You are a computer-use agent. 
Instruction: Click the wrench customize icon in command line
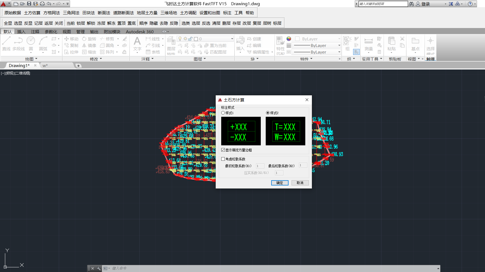point(99,268)
